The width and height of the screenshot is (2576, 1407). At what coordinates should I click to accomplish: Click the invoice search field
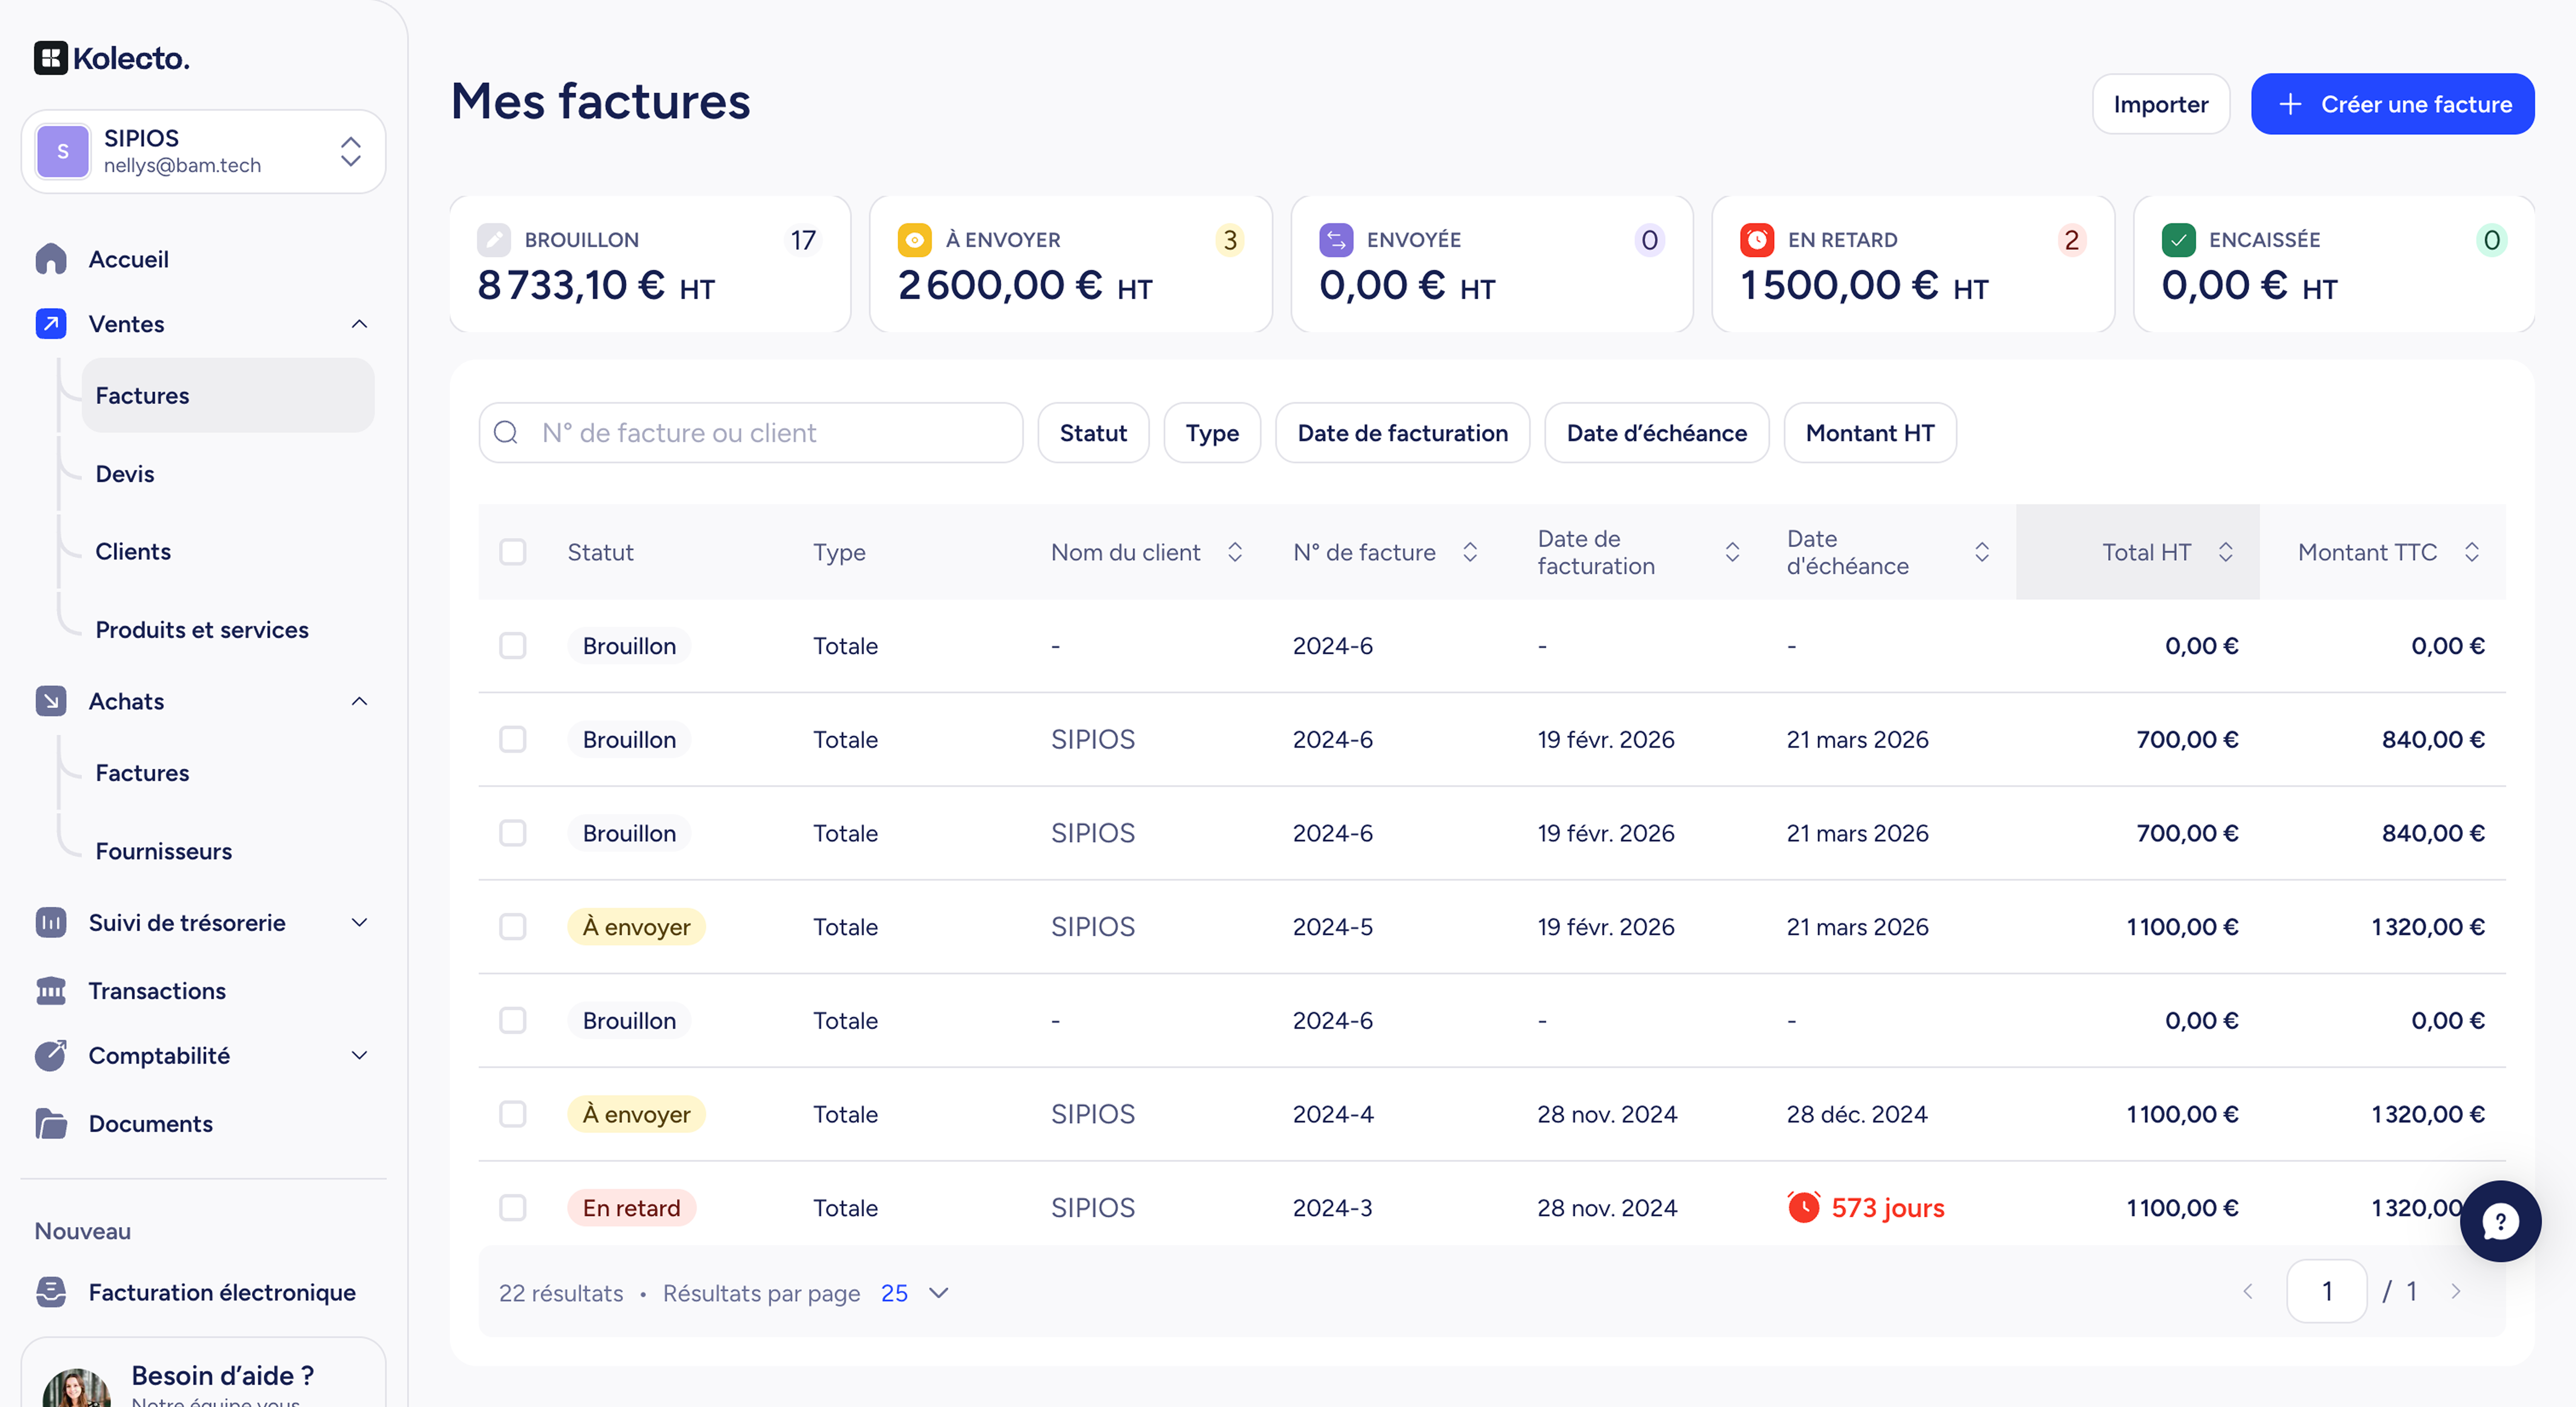pyautogui.click(x=751, y=433)
